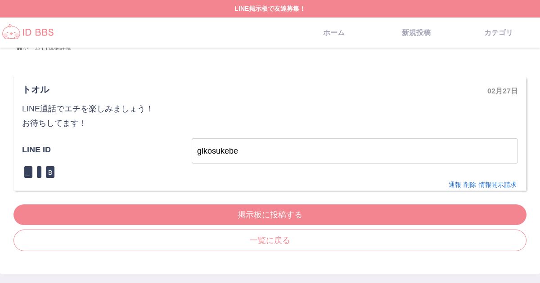Click the ID BBS mascot logo
The width and height of the screenshot is (540, 283).
pos(28,32)
